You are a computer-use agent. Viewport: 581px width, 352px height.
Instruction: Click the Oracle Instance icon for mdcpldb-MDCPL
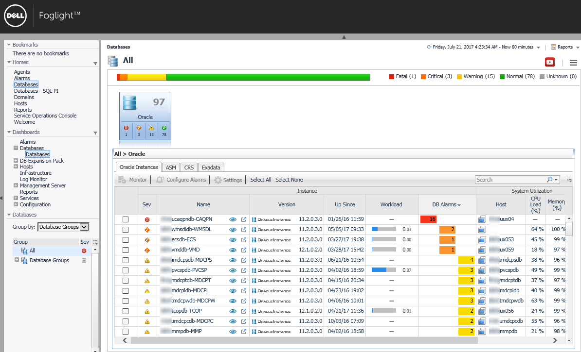point(254,291)
